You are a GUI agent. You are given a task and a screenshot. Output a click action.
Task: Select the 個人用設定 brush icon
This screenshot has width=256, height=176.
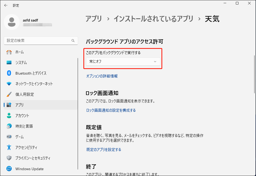(9, 94)
